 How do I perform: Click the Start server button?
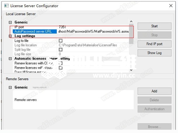(154, 26)
